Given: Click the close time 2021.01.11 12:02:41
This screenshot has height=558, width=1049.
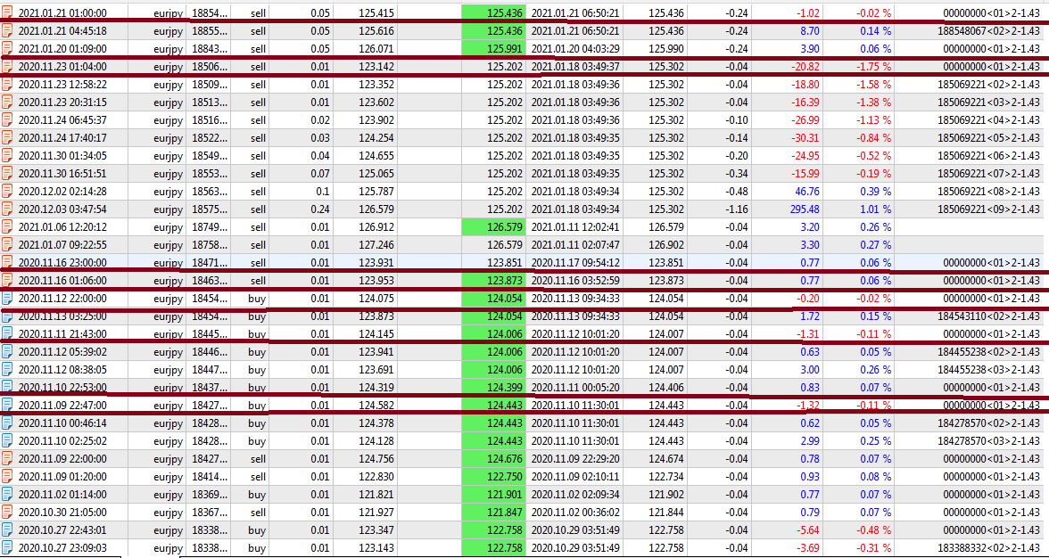Looking at the screenshot, I should click(x=575, y=227).
